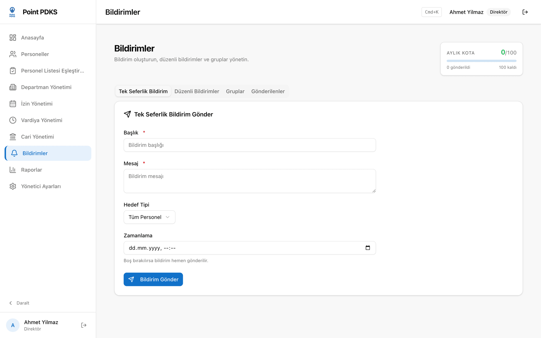The image size is (541, 338).
Task: Click textarea resize handle in Mesaj
Action: tap(374, 191)
